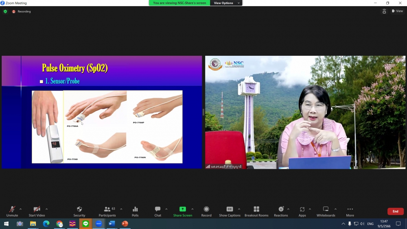Image resolution: width=407 pixels, height=229 pixels.
Task: Expand audio options arrow beside Unmute
Action: (x=20, y=209)
